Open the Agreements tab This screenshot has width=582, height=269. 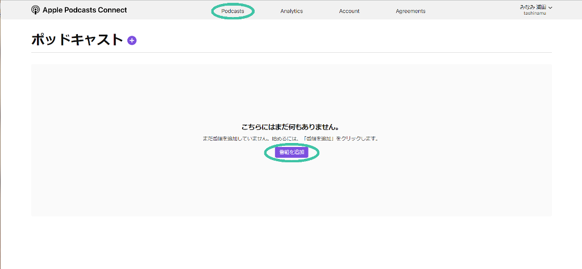(x=410, y=11)
